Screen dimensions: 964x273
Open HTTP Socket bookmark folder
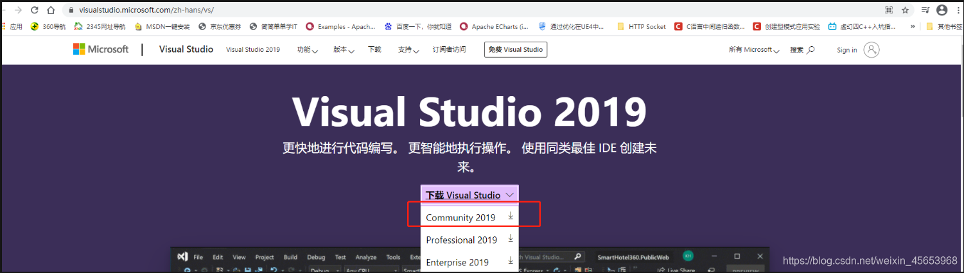click(x=642, y=27)
